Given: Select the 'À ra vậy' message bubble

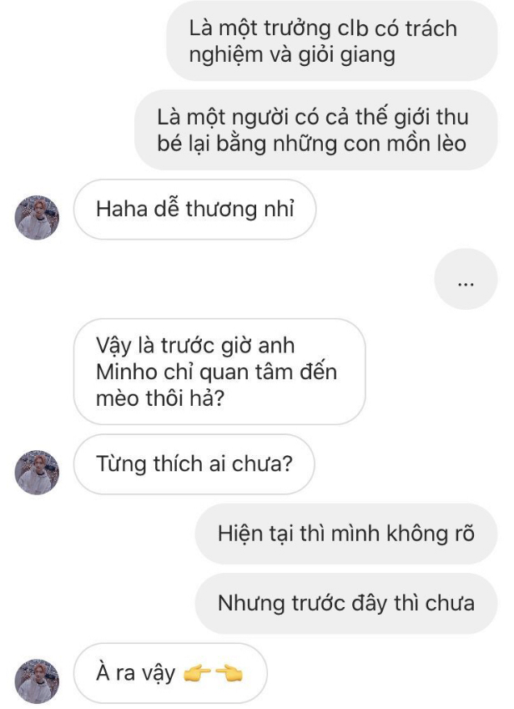Looking at the screenshot, I should [x=170, y=673].
